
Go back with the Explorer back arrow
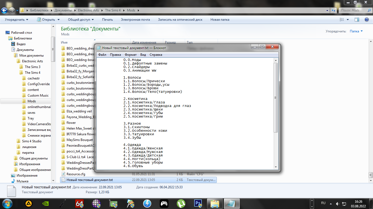tap(4, 10)
